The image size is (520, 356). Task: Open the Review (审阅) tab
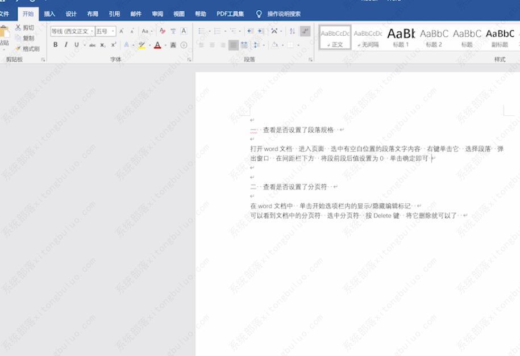click(157, 14)
